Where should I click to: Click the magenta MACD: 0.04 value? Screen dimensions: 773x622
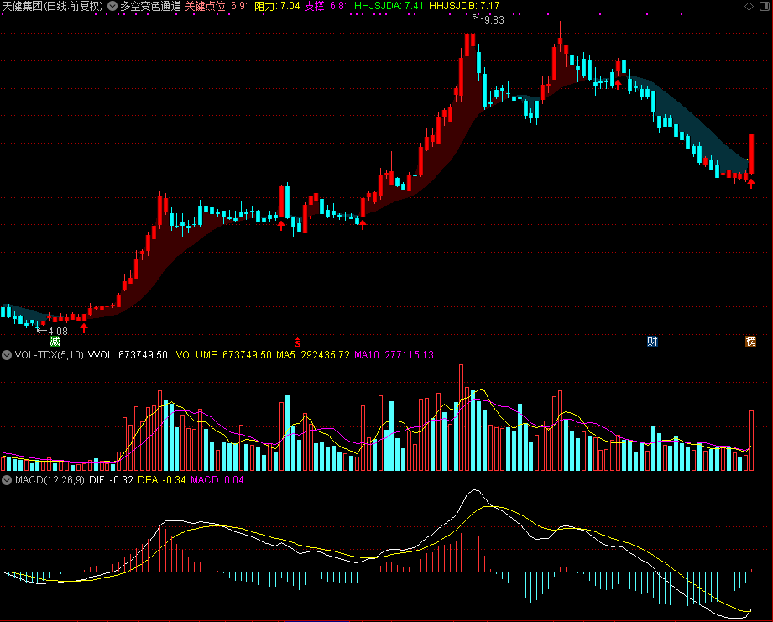click(x=217, y=480)
